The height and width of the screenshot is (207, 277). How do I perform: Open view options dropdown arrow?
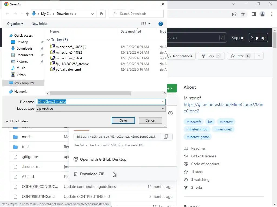coord(149,24)
